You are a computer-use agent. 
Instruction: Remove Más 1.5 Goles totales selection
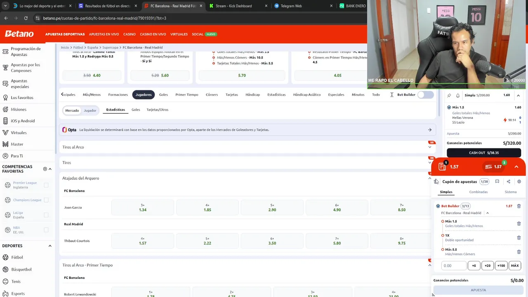pos(519,224)
